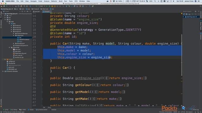This screenshot has width=202, height=113.
Task: Open cars.csv in the project tree
Action: (17, 50)
